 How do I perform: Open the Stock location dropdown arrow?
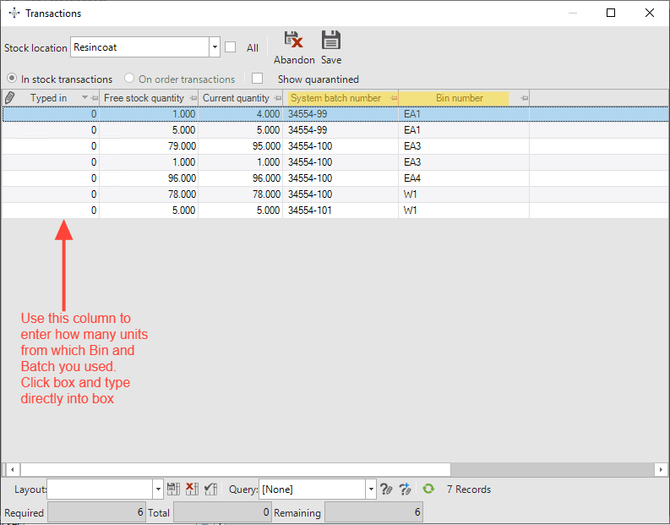[215, 47]
